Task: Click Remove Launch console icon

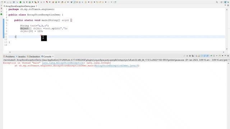Action: [190, 56]
